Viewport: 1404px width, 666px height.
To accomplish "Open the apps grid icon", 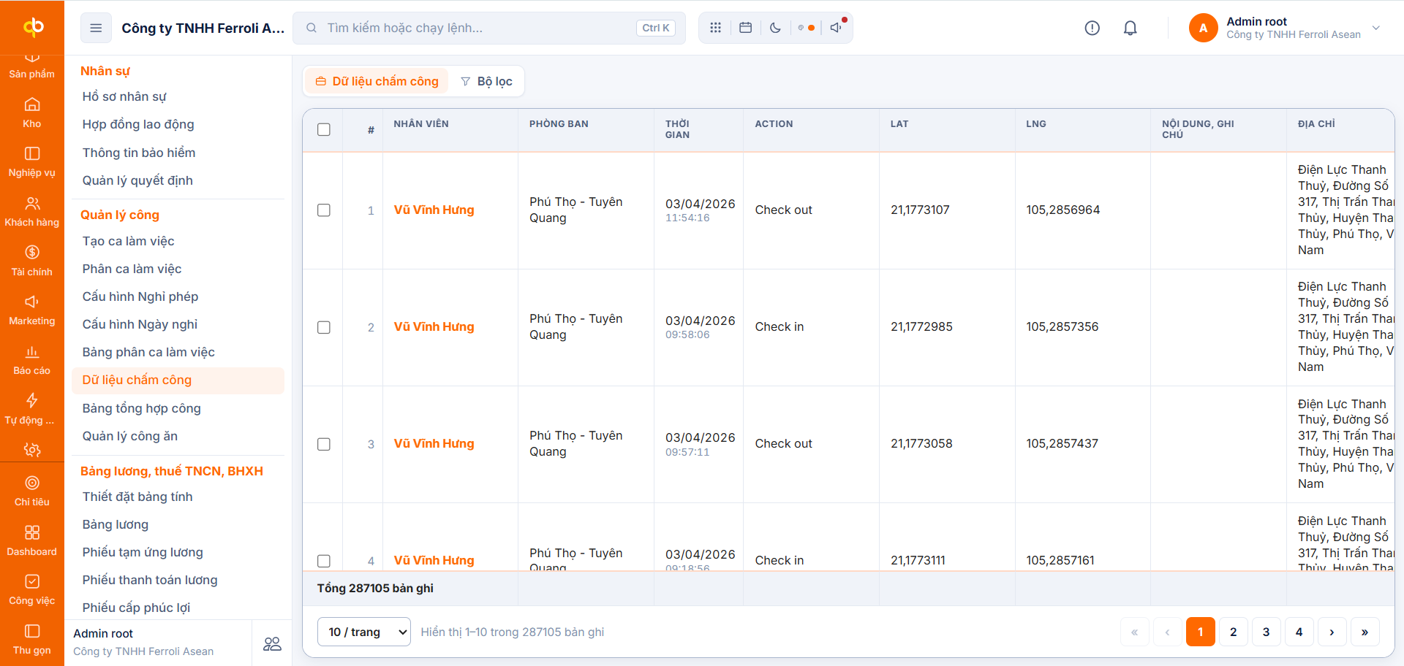I will coord(715,28).
